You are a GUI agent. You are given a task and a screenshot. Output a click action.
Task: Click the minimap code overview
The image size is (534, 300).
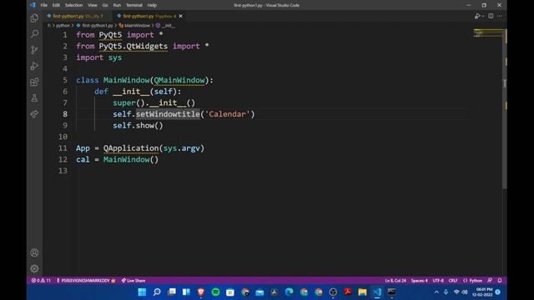point(487,33)
